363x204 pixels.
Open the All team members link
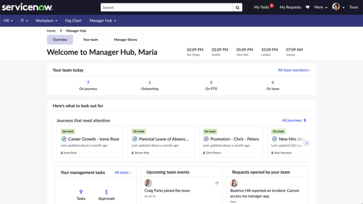294,70
